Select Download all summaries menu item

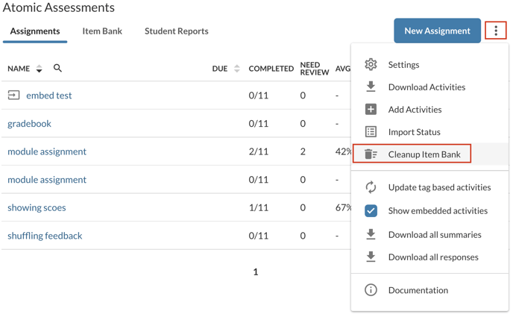click(x=434, y=234)
